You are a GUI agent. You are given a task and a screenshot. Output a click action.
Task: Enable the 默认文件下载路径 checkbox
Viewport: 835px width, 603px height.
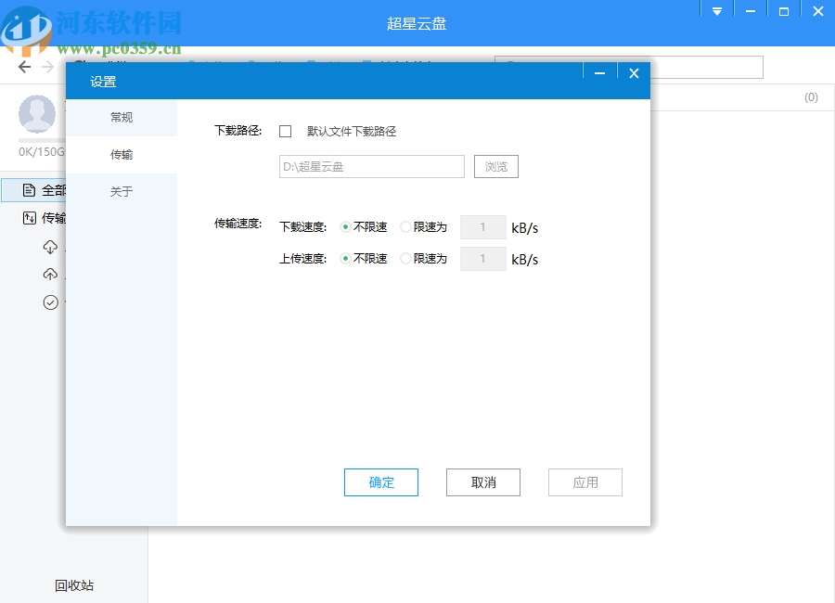click(x=286, y=131)
